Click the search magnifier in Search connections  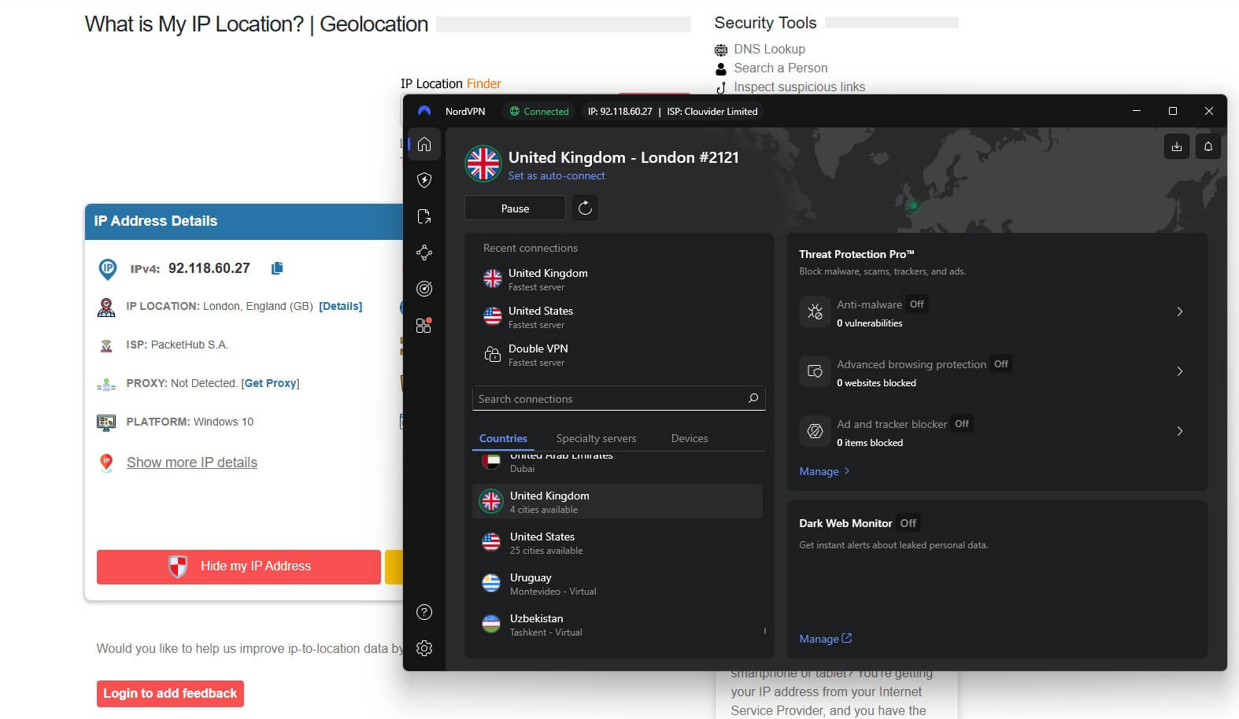point(753,398)
